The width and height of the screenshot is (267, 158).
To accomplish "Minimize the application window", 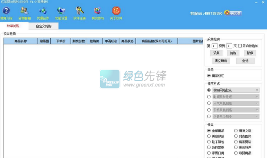I will click(256, 2).
